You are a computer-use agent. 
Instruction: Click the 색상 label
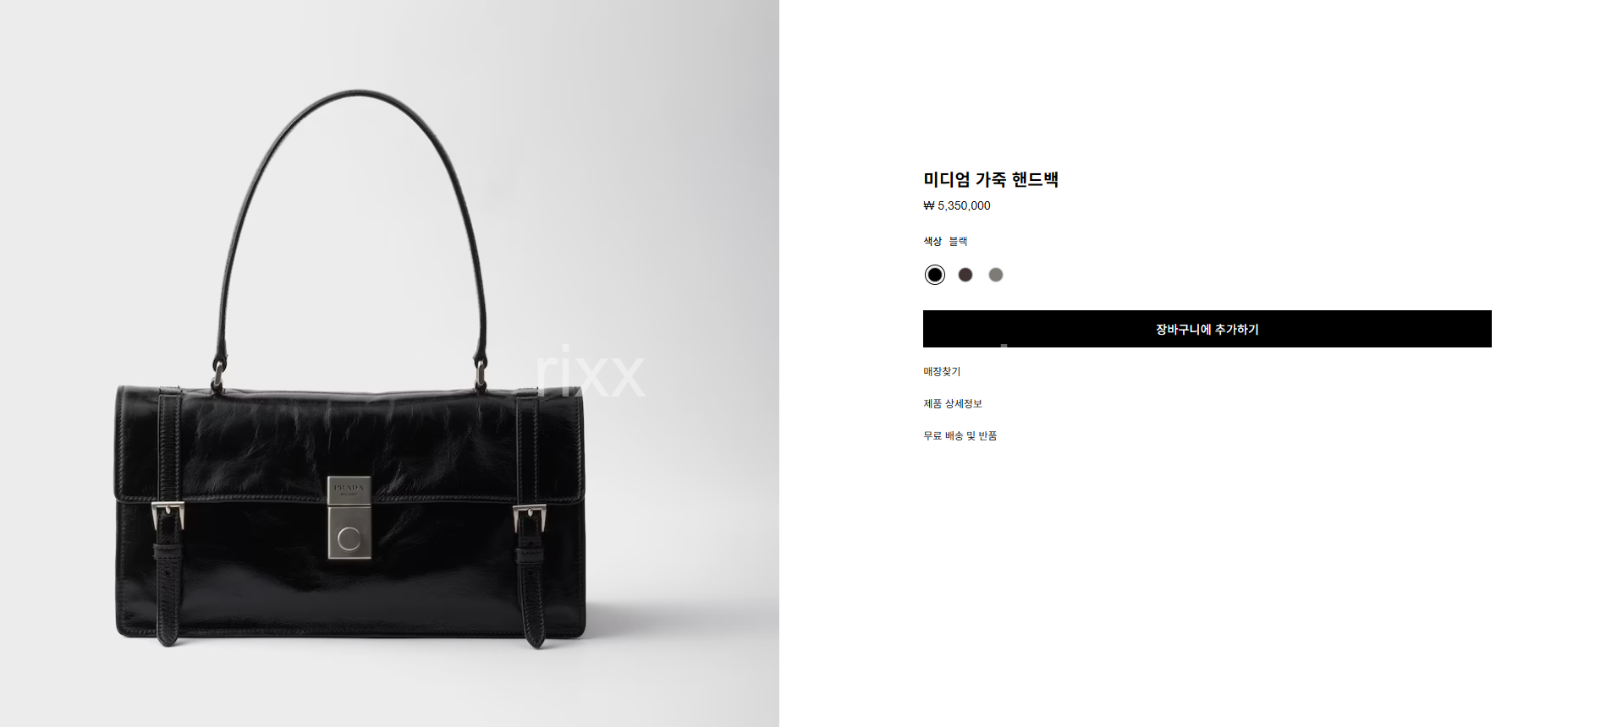coord(932,242)
